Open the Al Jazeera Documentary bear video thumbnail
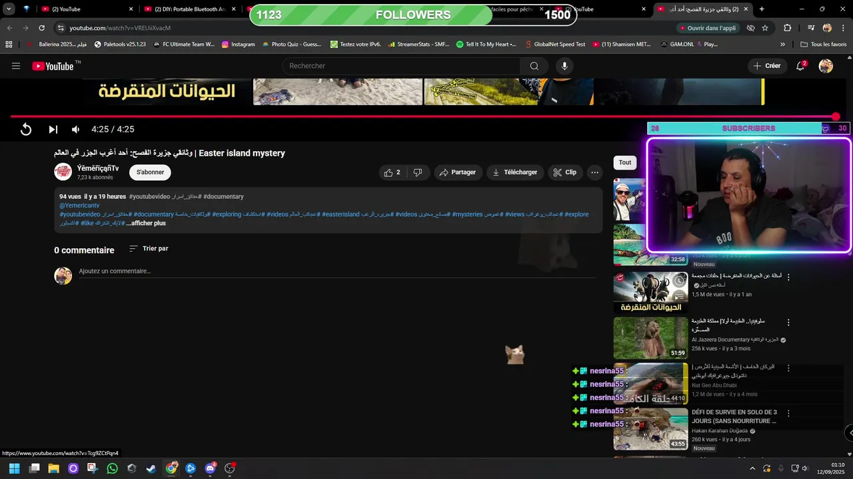The width and height of the screenshot is (853, 479). point(650,338)
